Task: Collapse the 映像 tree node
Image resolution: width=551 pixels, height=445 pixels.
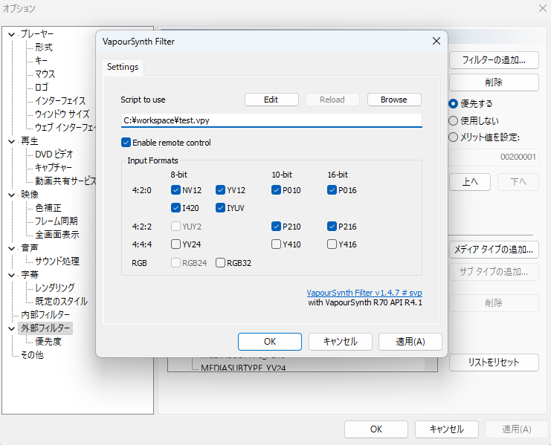Action: coord(11,195)
